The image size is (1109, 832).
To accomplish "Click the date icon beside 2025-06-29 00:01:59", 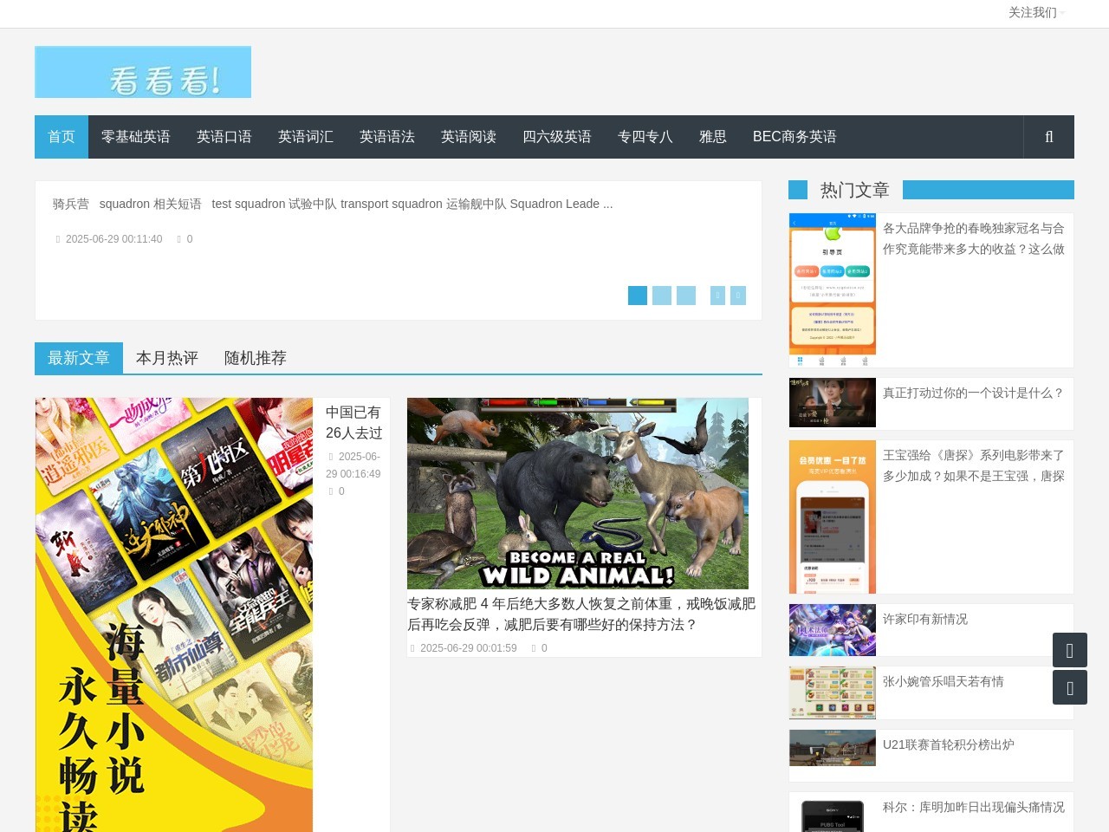I will pyautogui.click(x=412, y=647).
